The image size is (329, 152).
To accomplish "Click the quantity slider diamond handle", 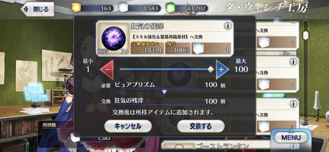I will [211, 69].
